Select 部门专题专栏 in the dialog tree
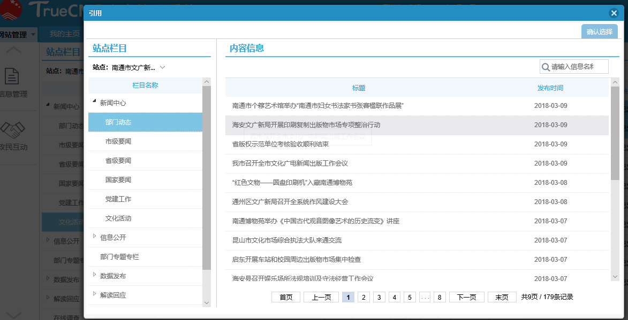This screenshot has height=320, width=628. pyautogui.click(x=146, y=256)
